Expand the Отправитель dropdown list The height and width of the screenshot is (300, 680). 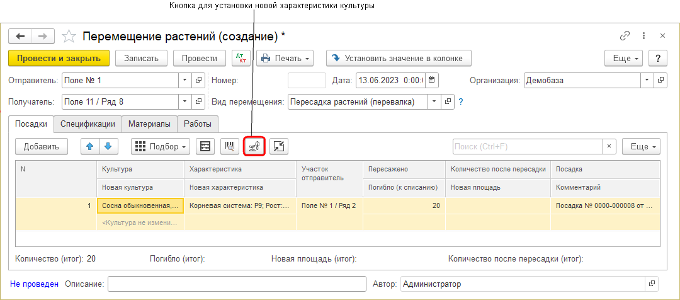(x=184, y=80)
